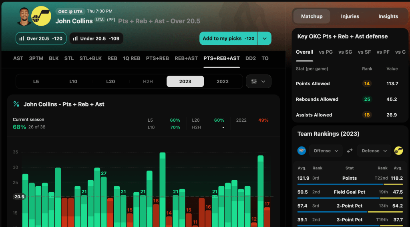Switch range to L10 games
Viewport: 410px width, 227px height.
click(x=73, y=81)
